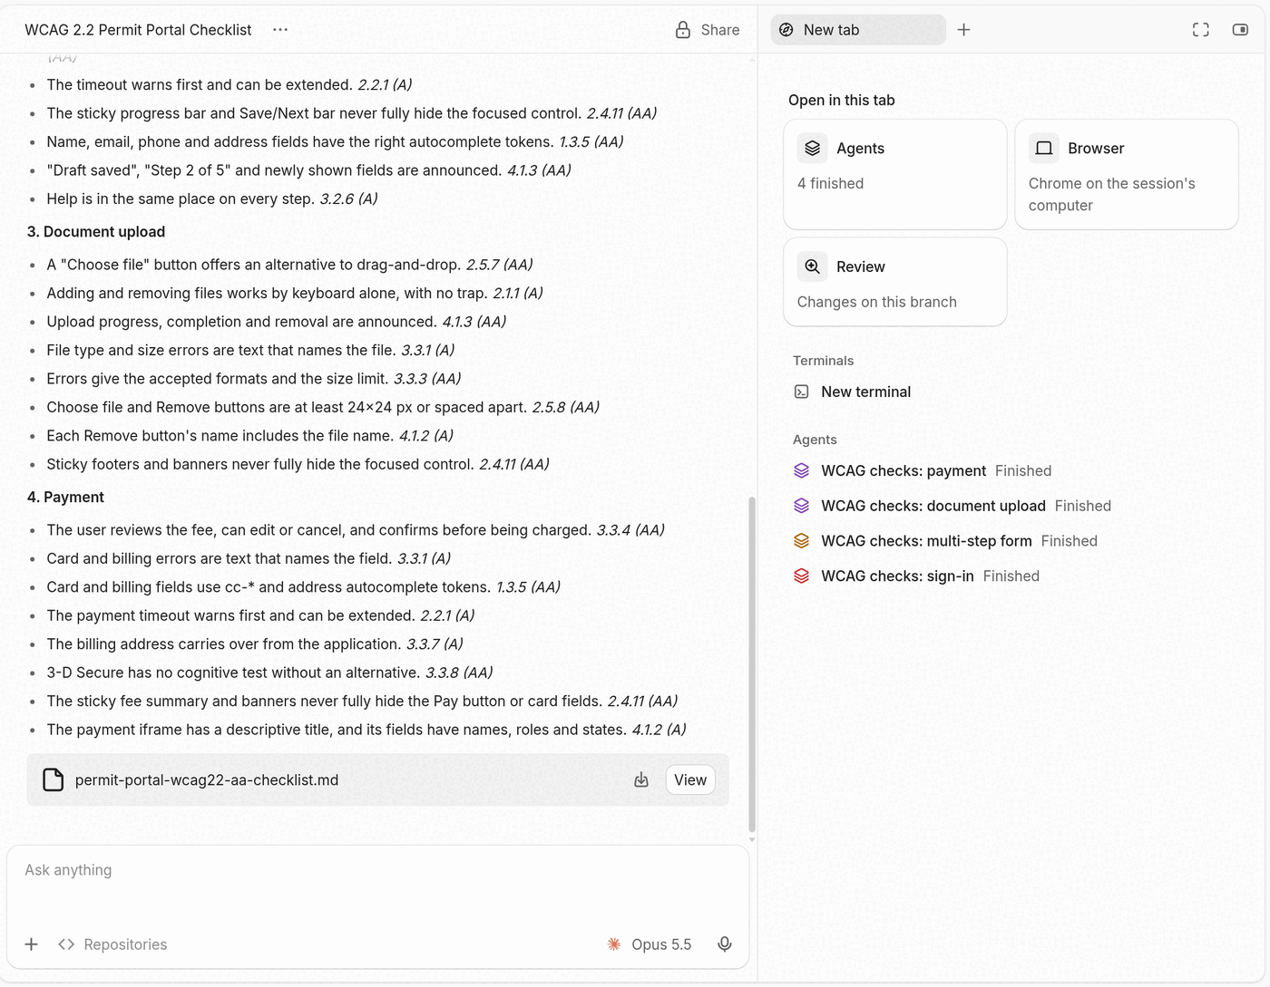Open the Agents card
The image size is (1270, 987).
pyautogui.click(x=895, y=174)
